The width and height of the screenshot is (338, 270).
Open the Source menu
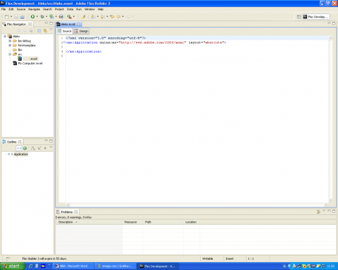coord(21,9)
